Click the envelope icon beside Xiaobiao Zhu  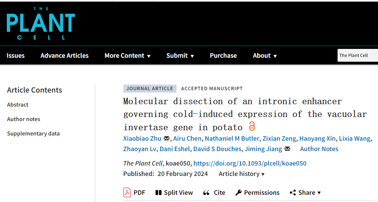coord(167,139)
